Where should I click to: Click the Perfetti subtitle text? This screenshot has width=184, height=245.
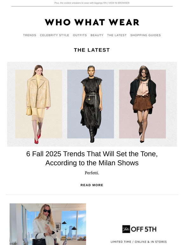point(92,173)
